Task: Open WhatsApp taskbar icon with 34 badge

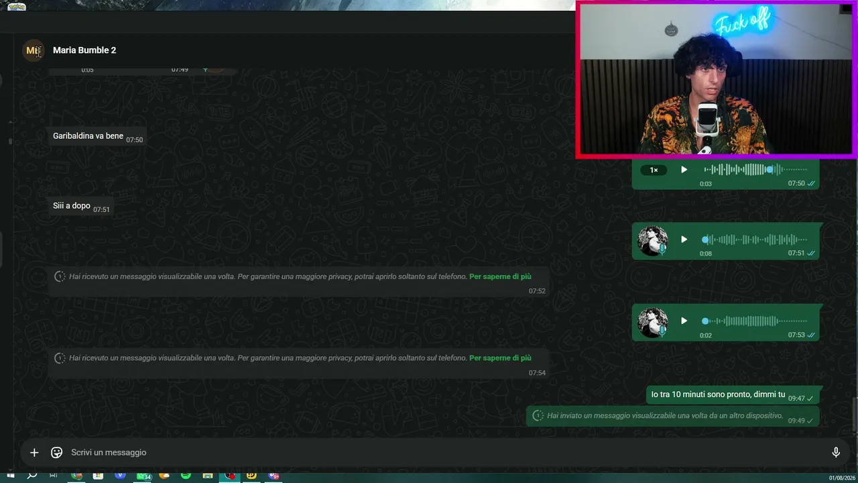Action: point(143,476)
